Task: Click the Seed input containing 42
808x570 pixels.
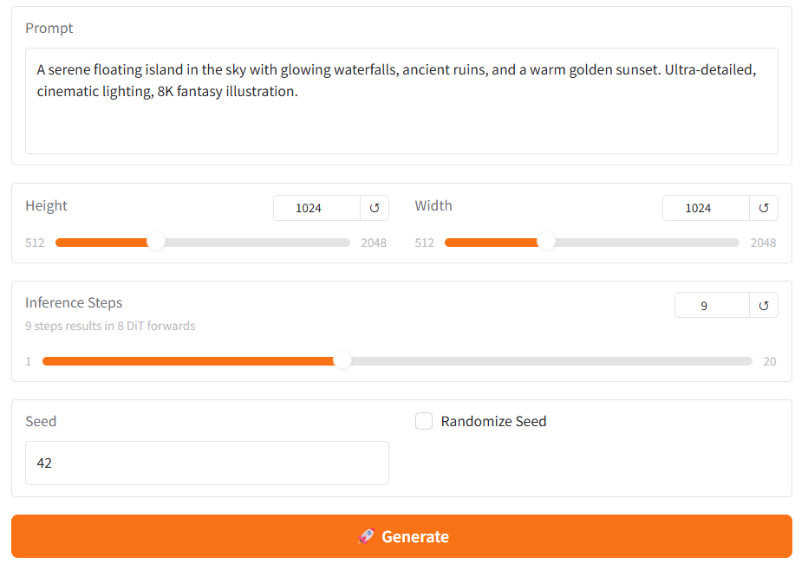Action: point(206,463)
